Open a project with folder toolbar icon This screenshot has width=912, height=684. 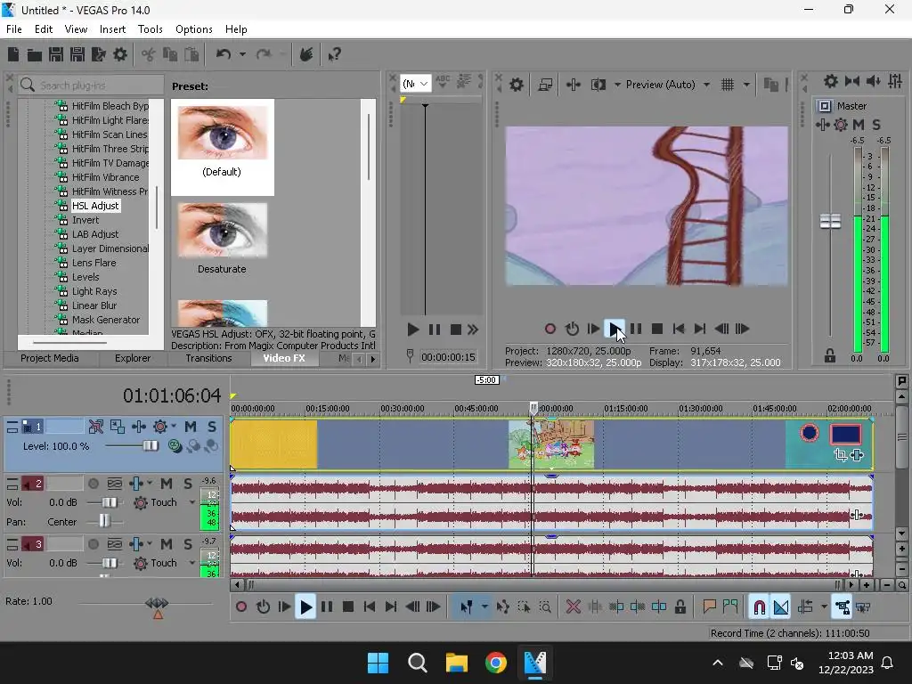click(x=35, y=54)
